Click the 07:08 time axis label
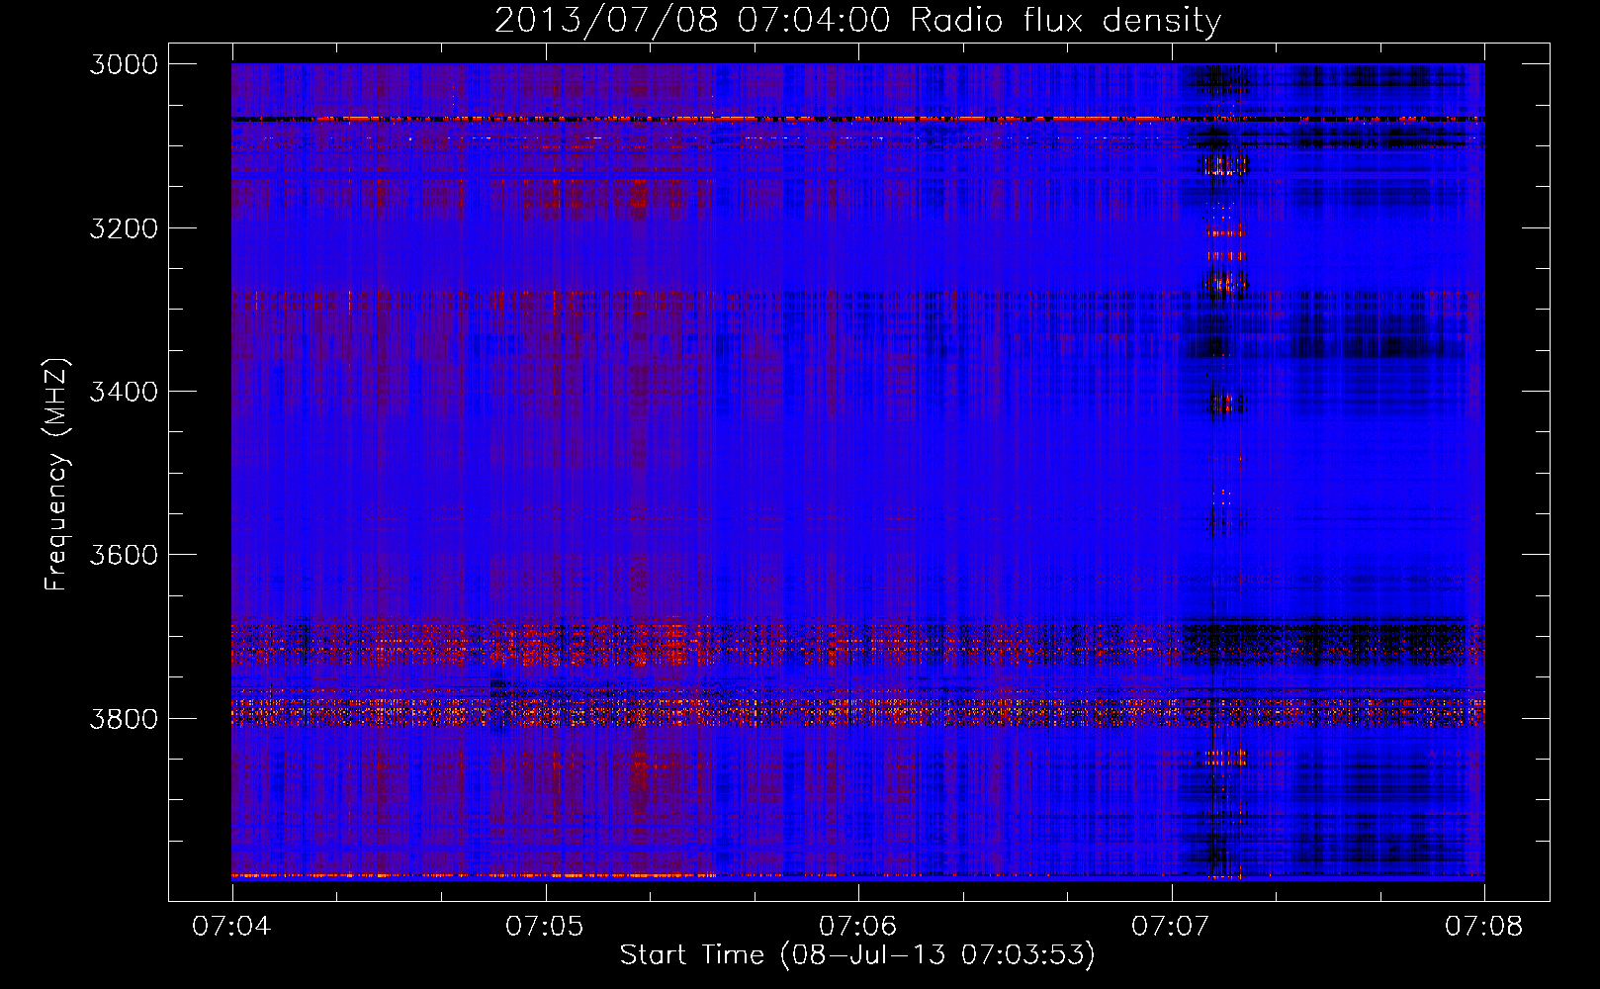 click(1484, 927)
